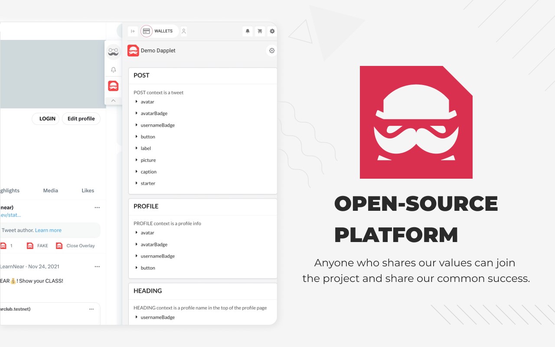Open more options on first tweet

[97, 208]
